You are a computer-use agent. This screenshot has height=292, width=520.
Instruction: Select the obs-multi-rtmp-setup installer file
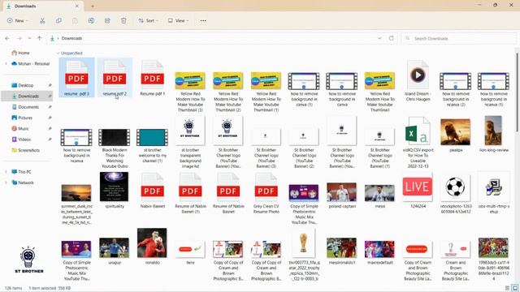pyautogui.click(x=493, y=193)
